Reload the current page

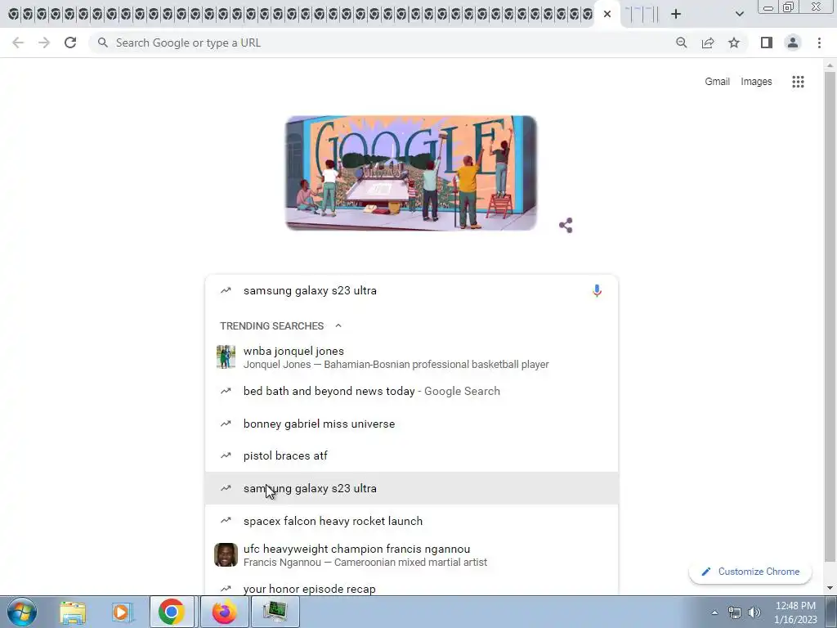coord(70,43)
